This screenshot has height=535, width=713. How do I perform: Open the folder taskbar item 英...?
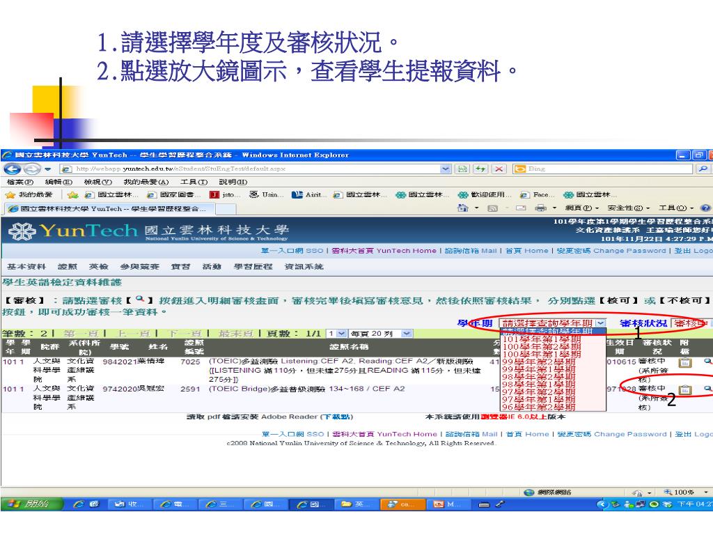point(358,504)
